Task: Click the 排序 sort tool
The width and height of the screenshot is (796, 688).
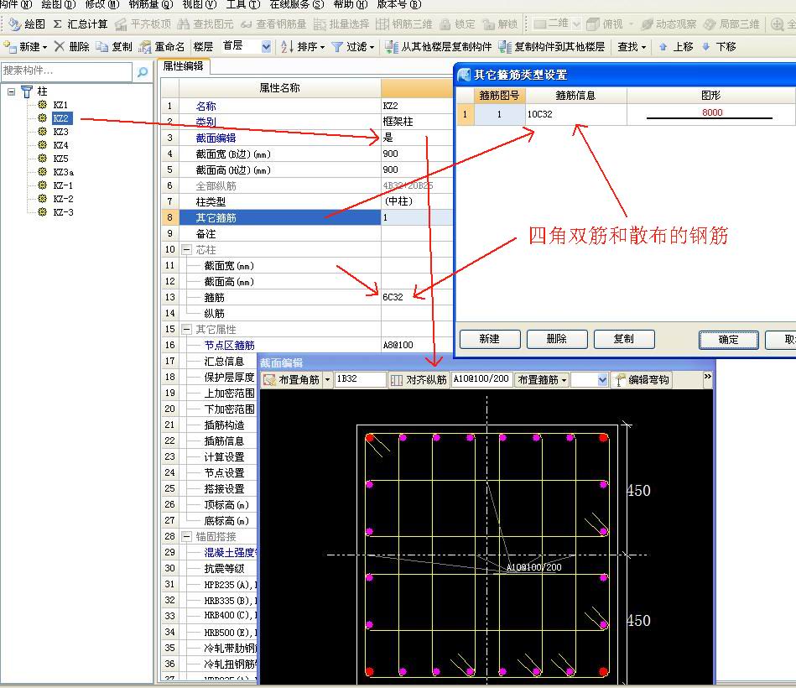Action: 302,47
